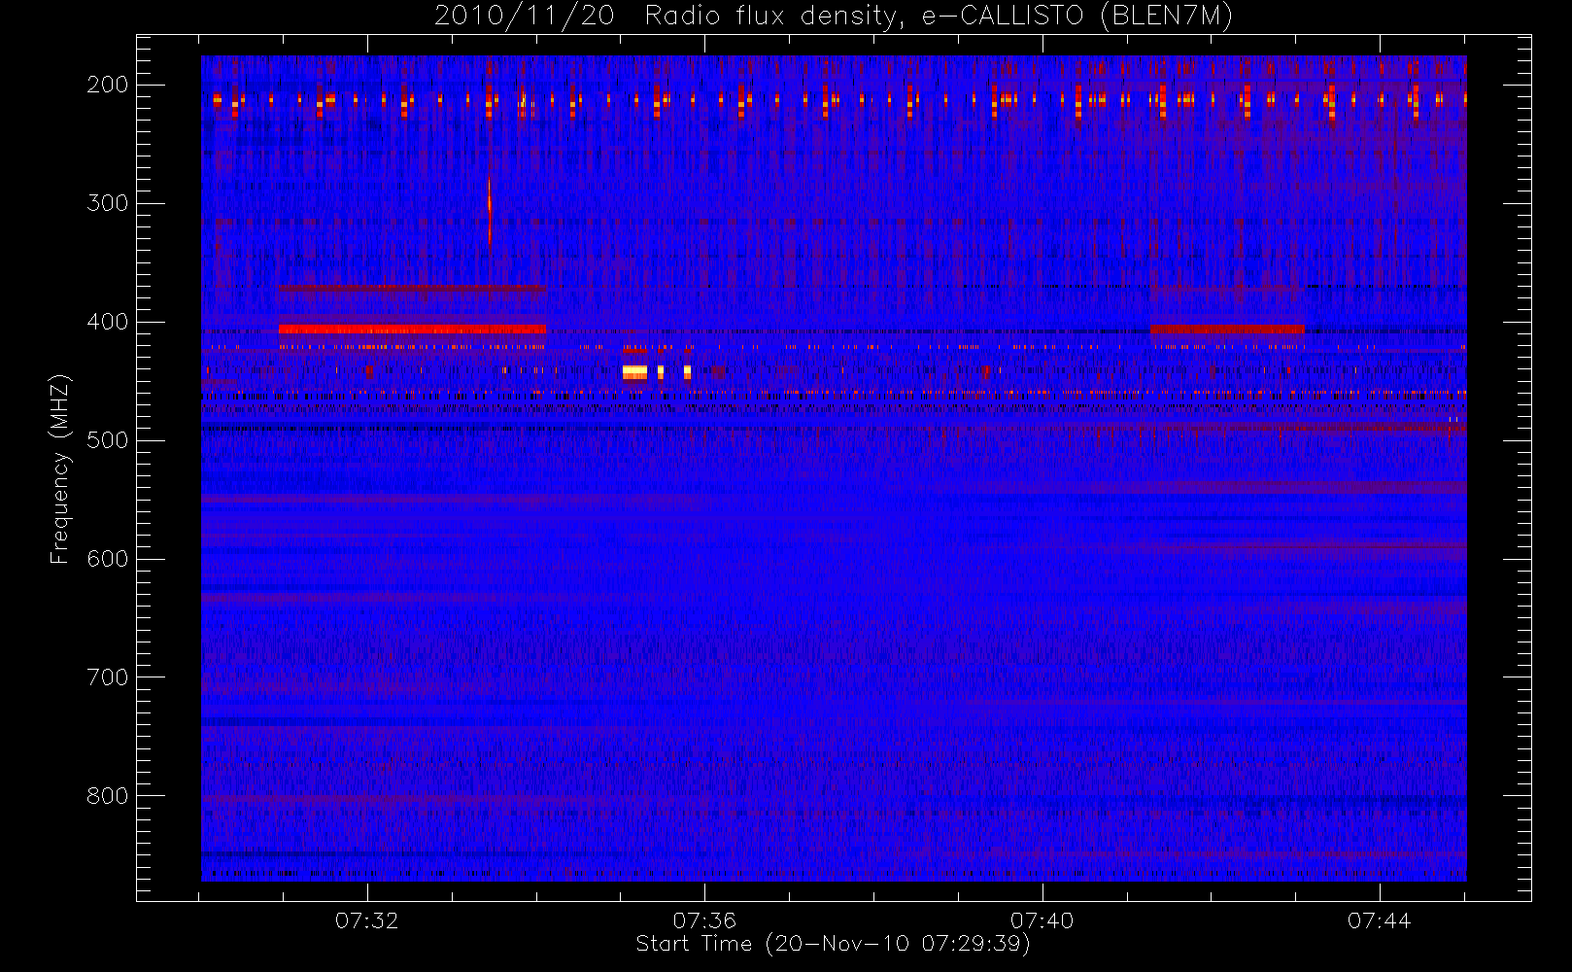
Task: Click the dark red band near 400 MHz after 07:41
Action: click(x=1227, y=330)
